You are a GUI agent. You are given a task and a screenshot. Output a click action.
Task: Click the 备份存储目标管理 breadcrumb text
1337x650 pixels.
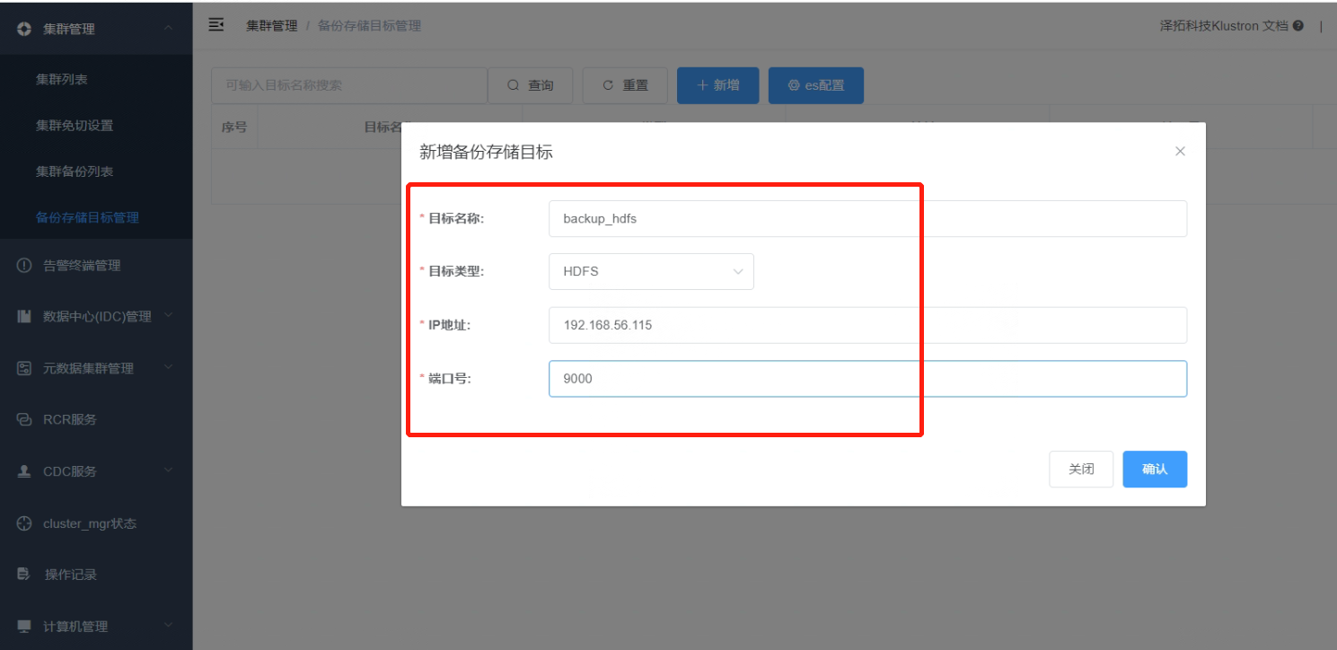(x=369, y=26)
